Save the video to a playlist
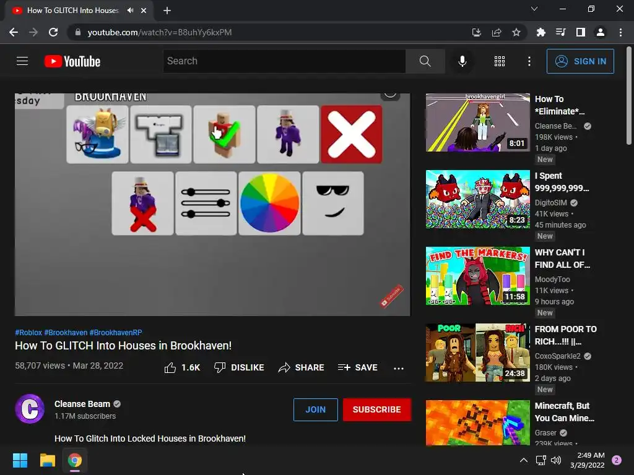The height and width of the screenshot is (475, 634). 357,367
